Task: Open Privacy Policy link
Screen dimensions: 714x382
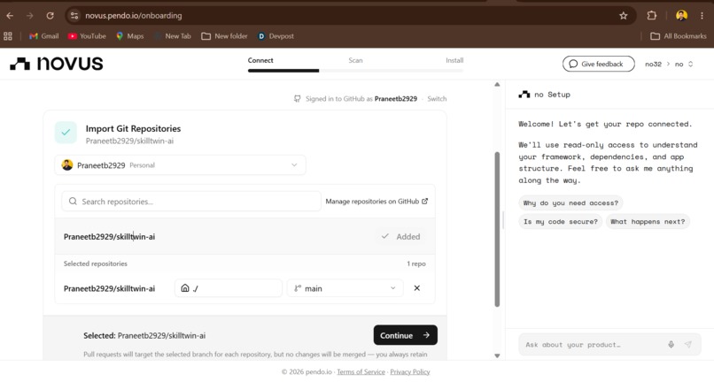Action: pos(410,371)
